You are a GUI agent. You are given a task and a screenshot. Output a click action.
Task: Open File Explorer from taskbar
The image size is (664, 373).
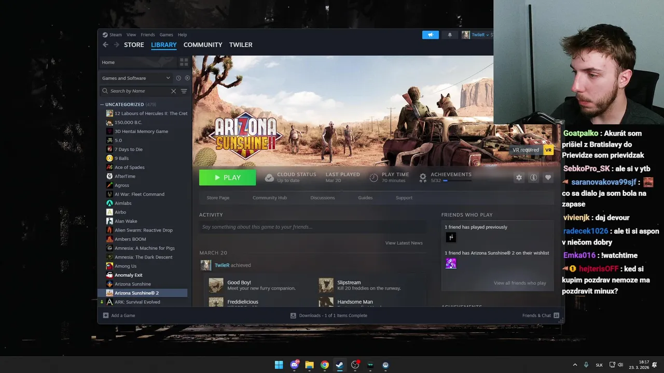[309, 365]
